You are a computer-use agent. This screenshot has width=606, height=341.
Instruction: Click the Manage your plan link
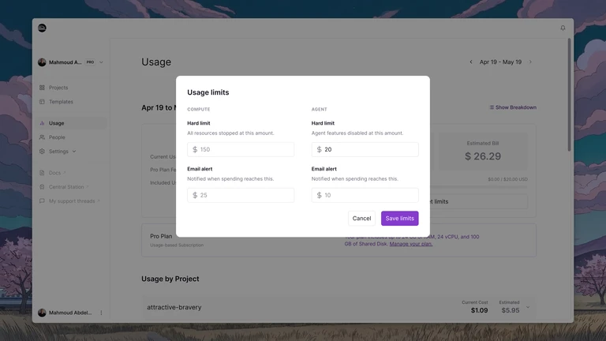coord(411,244)
